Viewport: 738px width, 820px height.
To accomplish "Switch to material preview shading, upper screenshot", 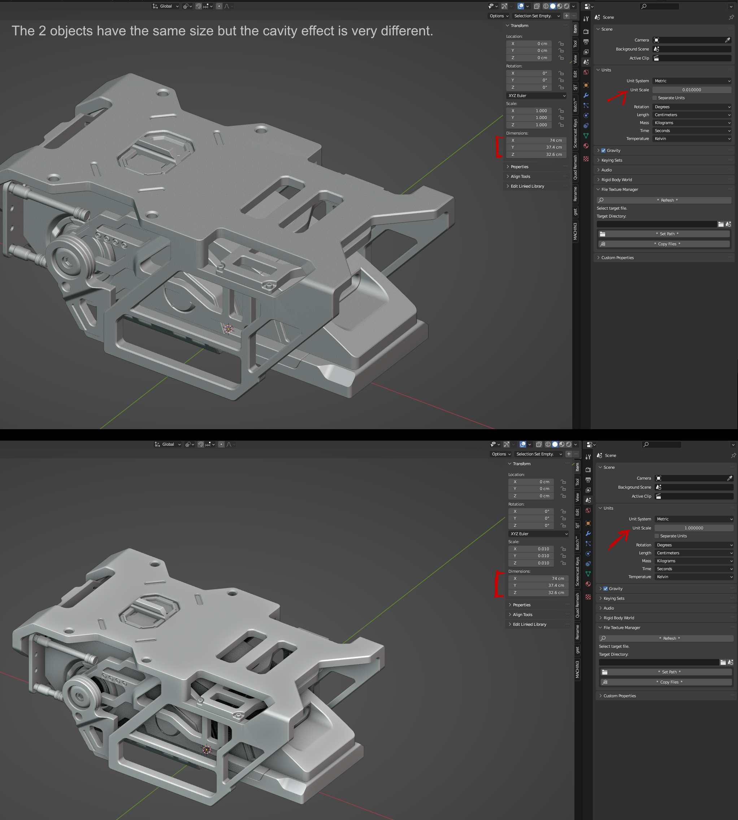I will pos(560,6).
